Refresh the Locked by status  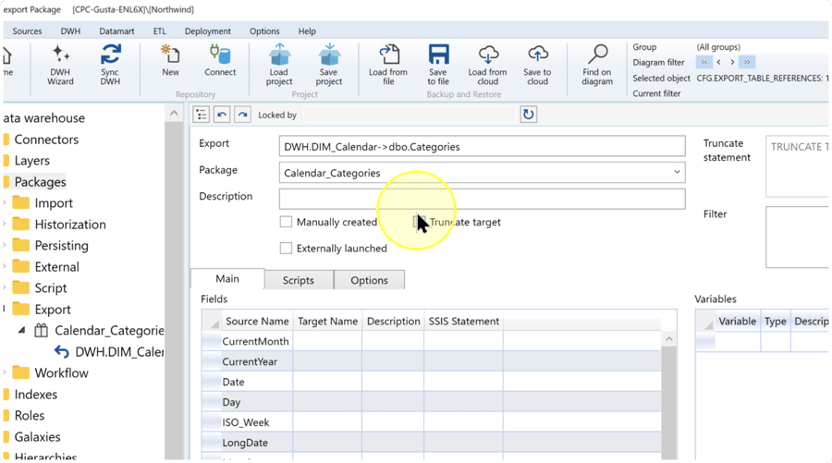pyautogui.click(x=528, y=115)
